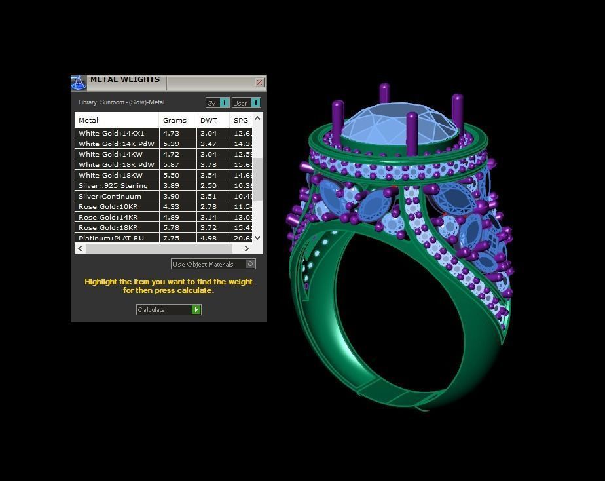605x481 pixels.
Task: Click the DWT column header
Action: [213, 120]
